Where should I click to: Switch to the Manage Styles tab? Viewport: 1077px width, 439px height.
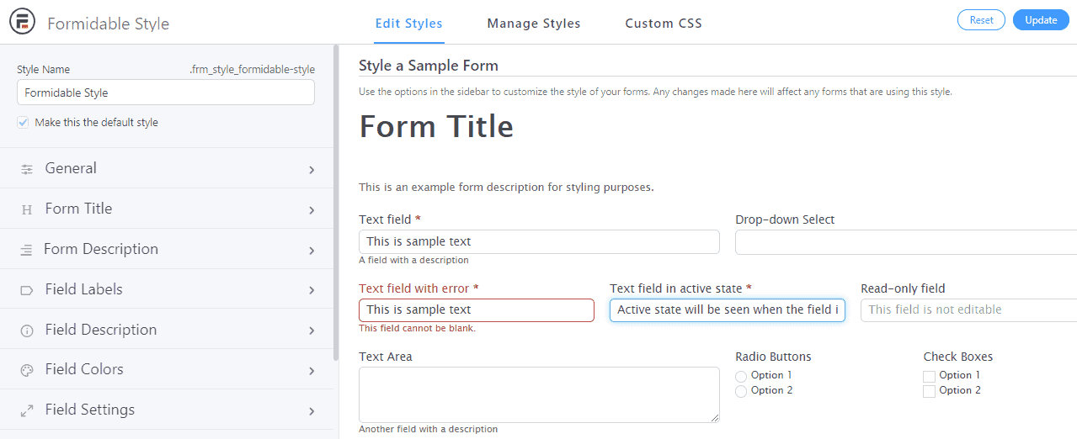pos(534,24)
